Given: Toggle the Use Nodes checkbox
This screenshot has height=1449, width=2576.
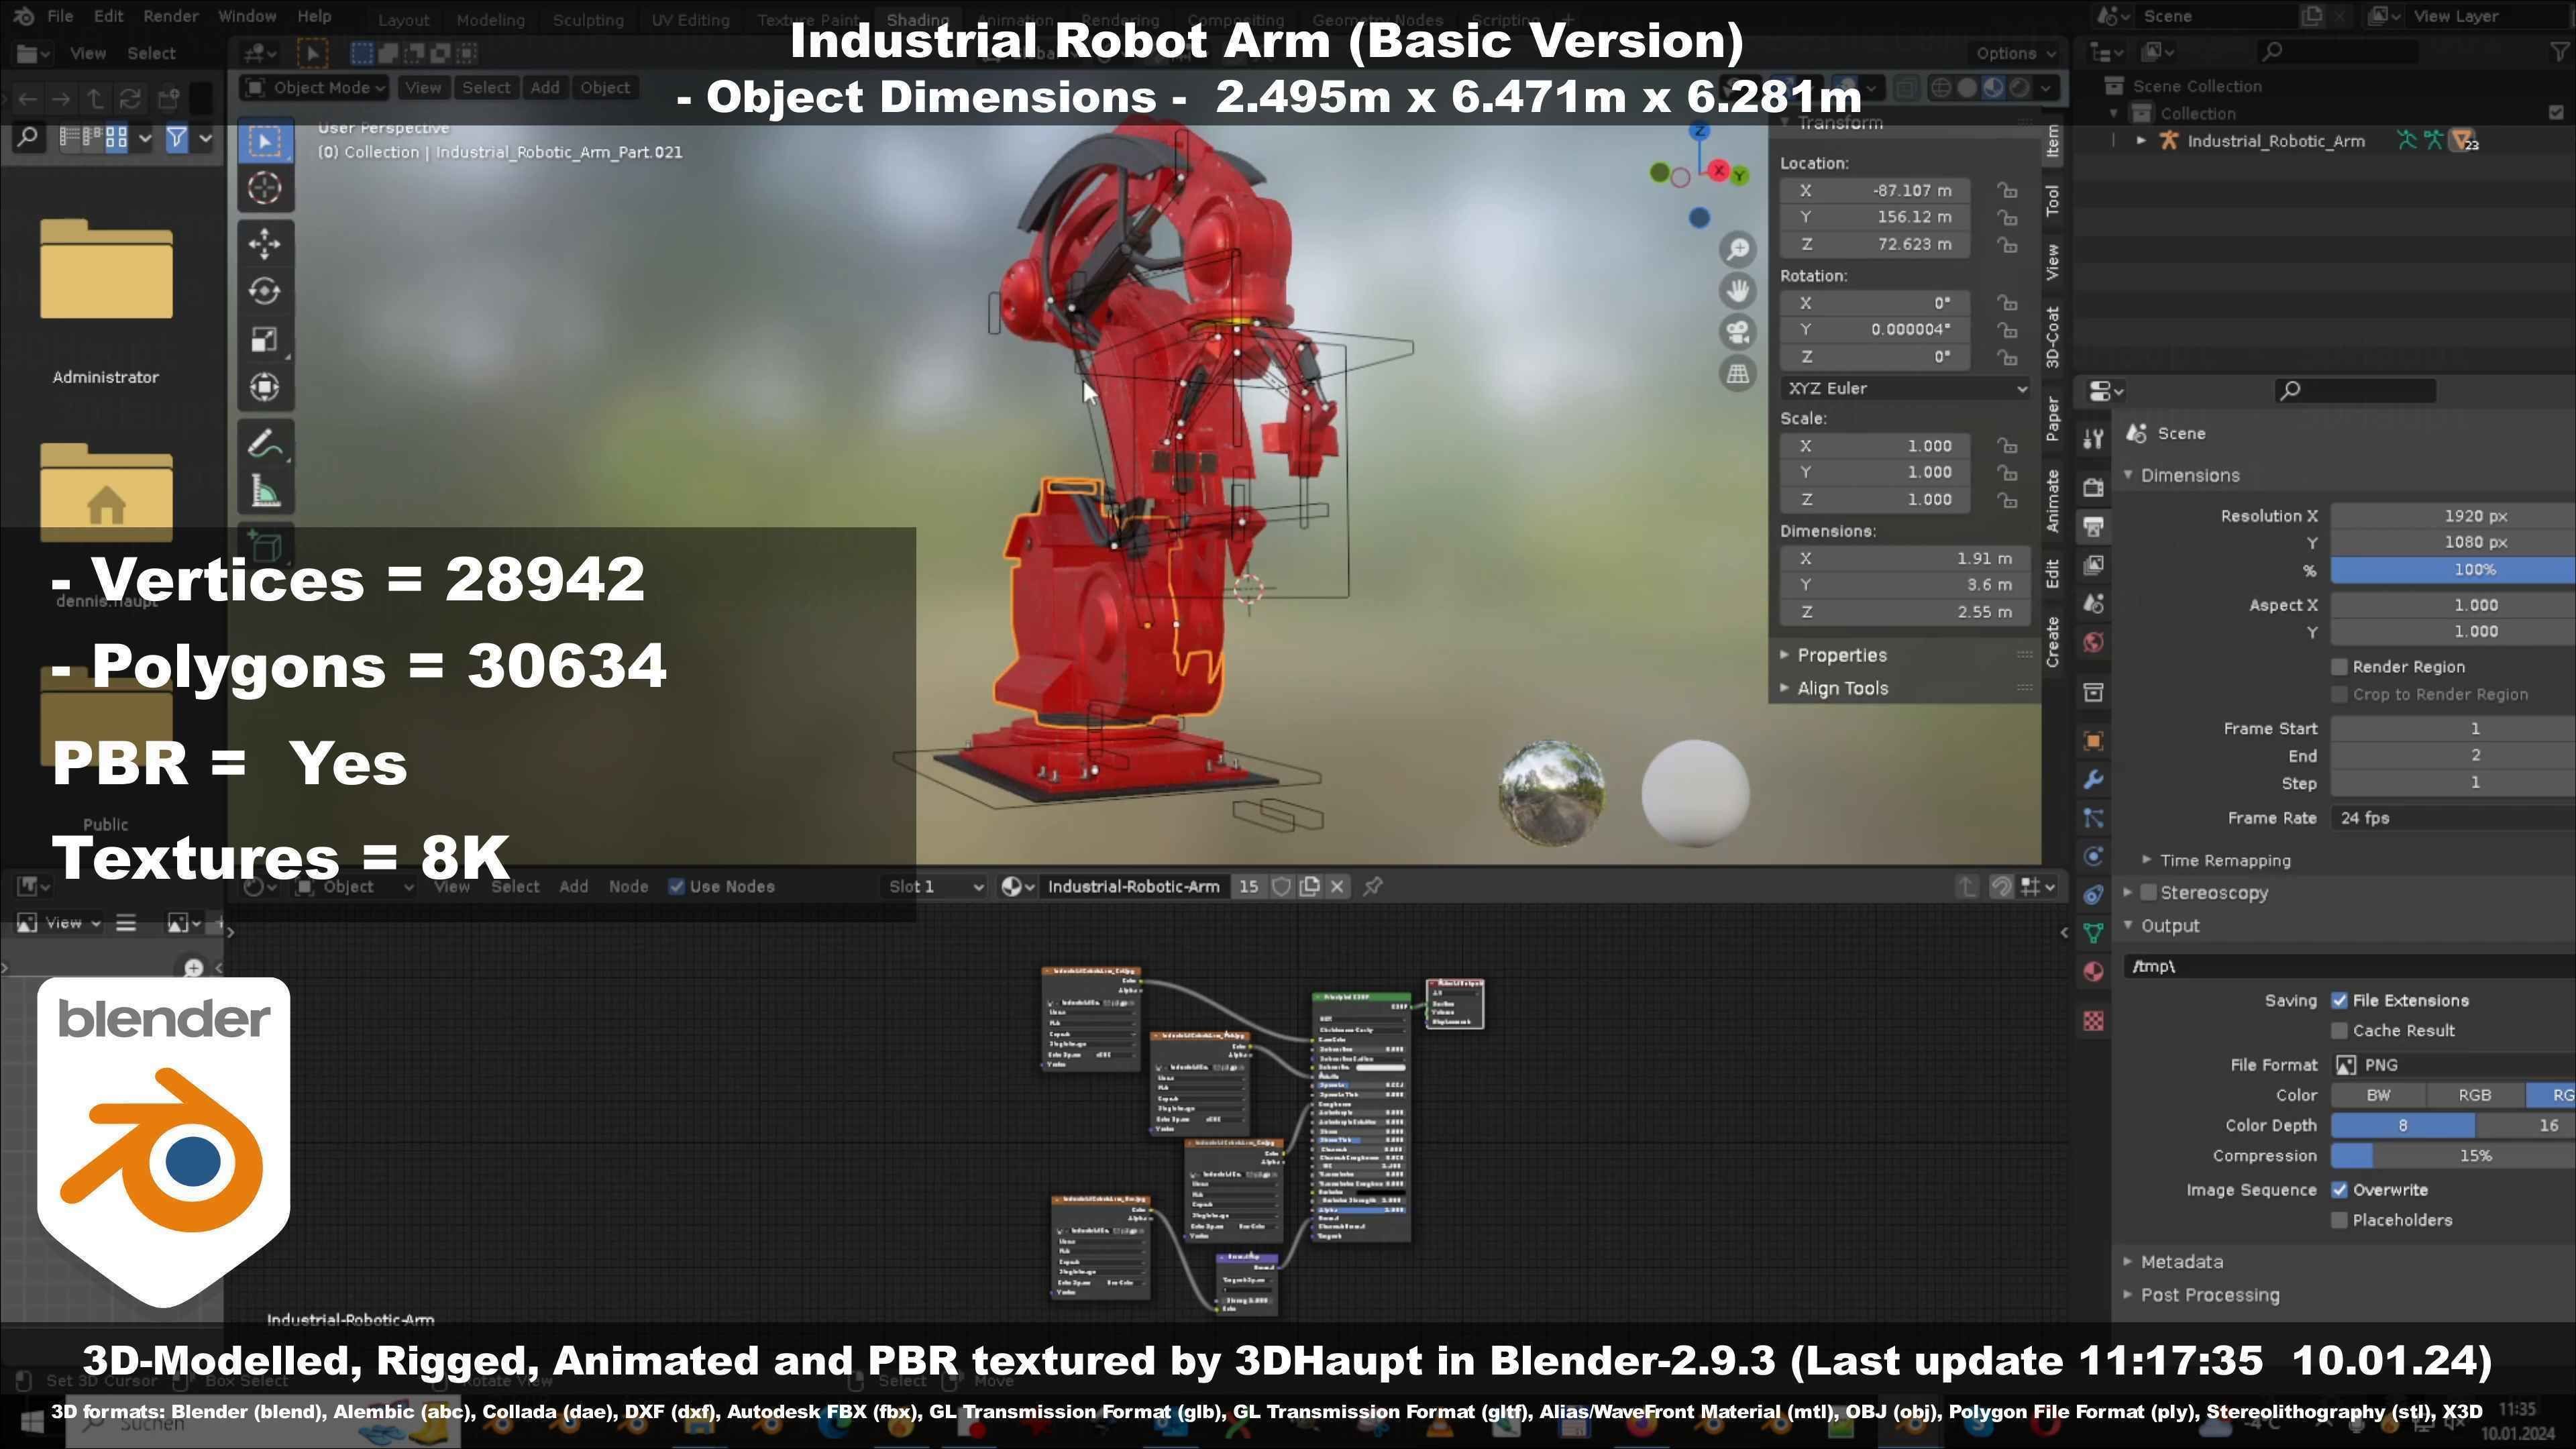Looking at the screenshot, I should point(676,887).
